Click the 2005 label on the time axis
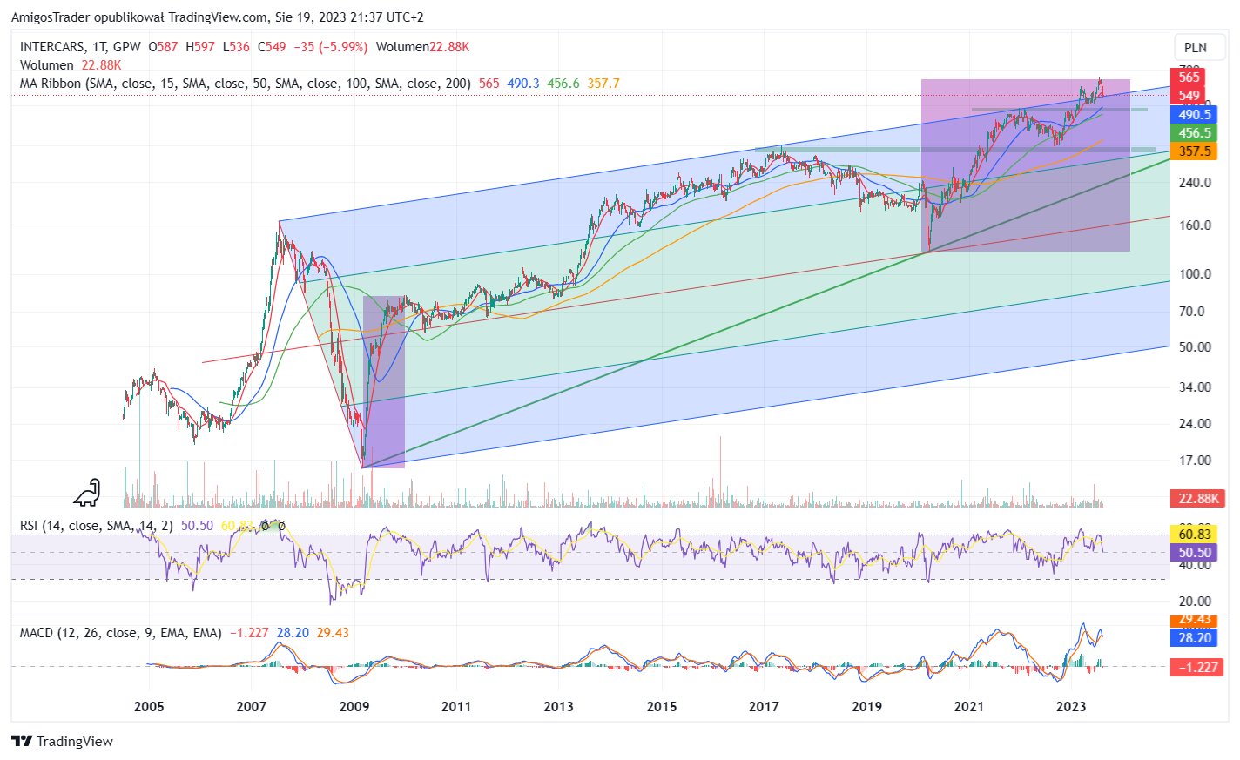1240x760 pixels. tap(149, 707)
